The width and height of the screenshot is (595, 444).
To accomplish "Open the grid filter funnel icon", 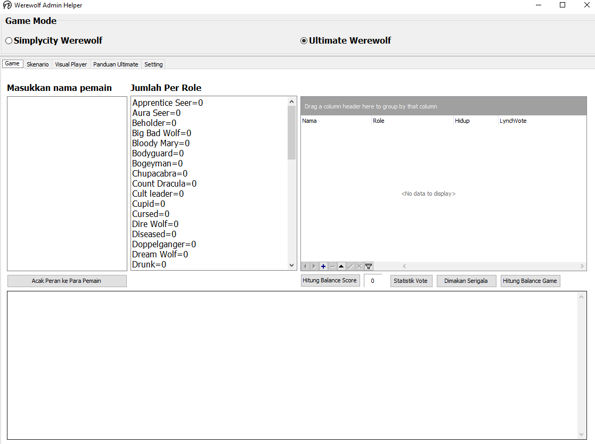I will coord(369,266).
